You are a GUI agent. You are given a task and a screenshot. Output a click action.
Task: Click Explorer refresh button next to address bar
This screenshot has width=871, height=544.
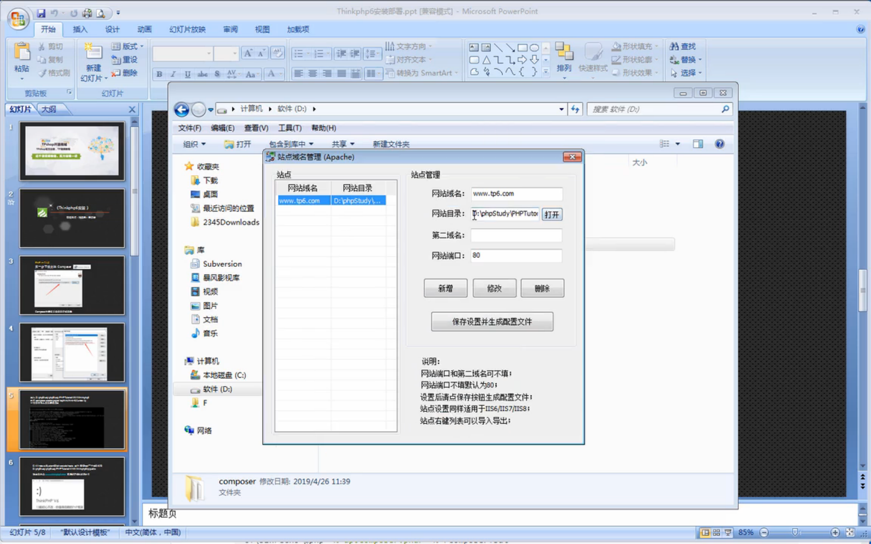tap(575, 109)
